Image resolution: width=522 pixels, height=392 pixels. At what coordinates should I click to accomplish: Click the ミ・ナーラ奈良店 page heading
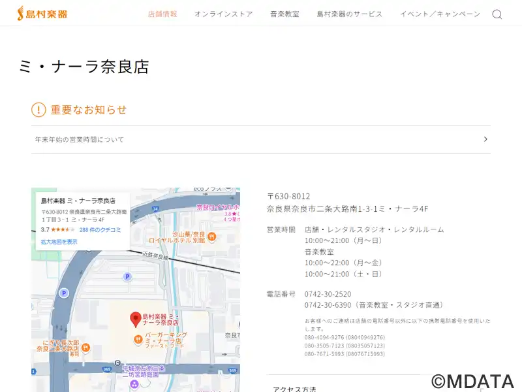[x=84, y=67]
